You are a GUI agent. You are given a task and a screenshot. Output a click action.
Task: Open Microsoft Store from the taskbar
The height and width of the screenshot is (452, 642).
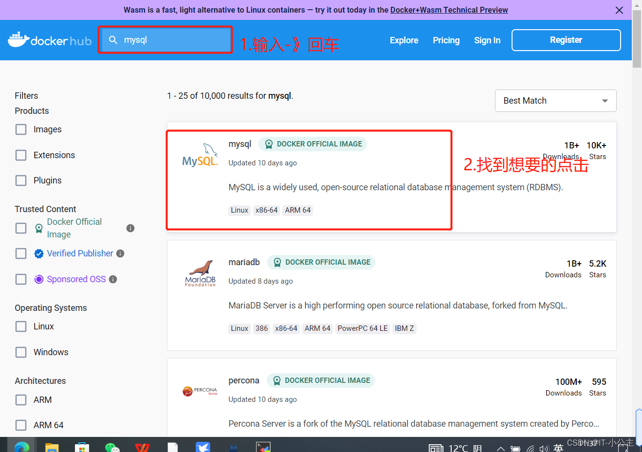(x=82, y=447)
